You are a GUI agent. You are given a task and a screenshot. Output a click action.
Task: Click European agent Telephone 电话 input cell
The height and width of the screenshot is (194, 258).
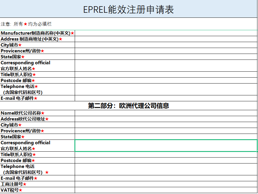point(166,169)
